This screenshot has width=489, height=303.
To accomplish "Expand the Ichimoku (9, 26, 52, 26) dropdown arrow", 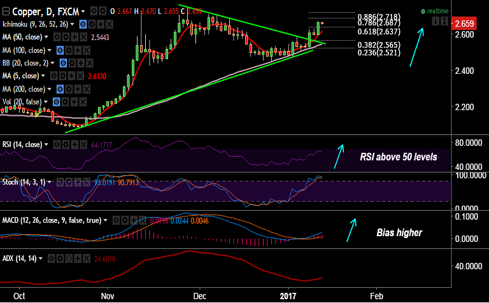I will pyautogui.click(x=73, y=24).
